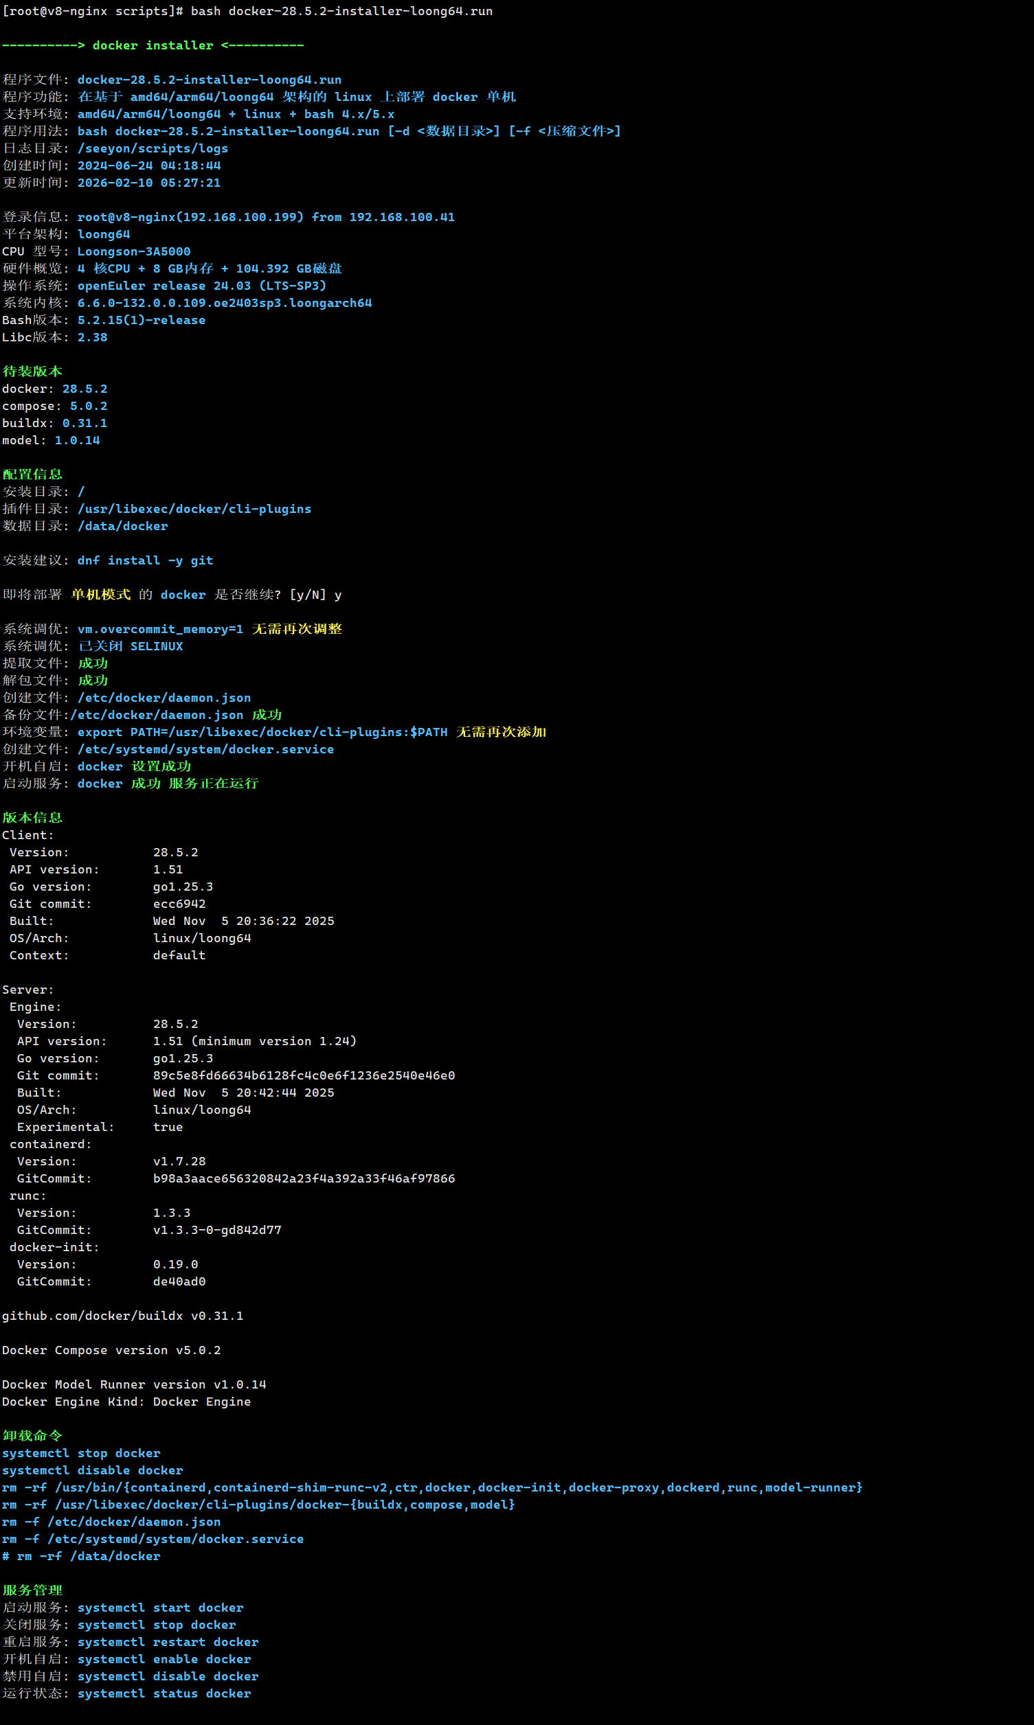Click the Server build date "Wed Nov 5 20:42:44 2025"
This screenshot has height=1725, width=1034.
pyautogui.click(x=244, y=1093)
